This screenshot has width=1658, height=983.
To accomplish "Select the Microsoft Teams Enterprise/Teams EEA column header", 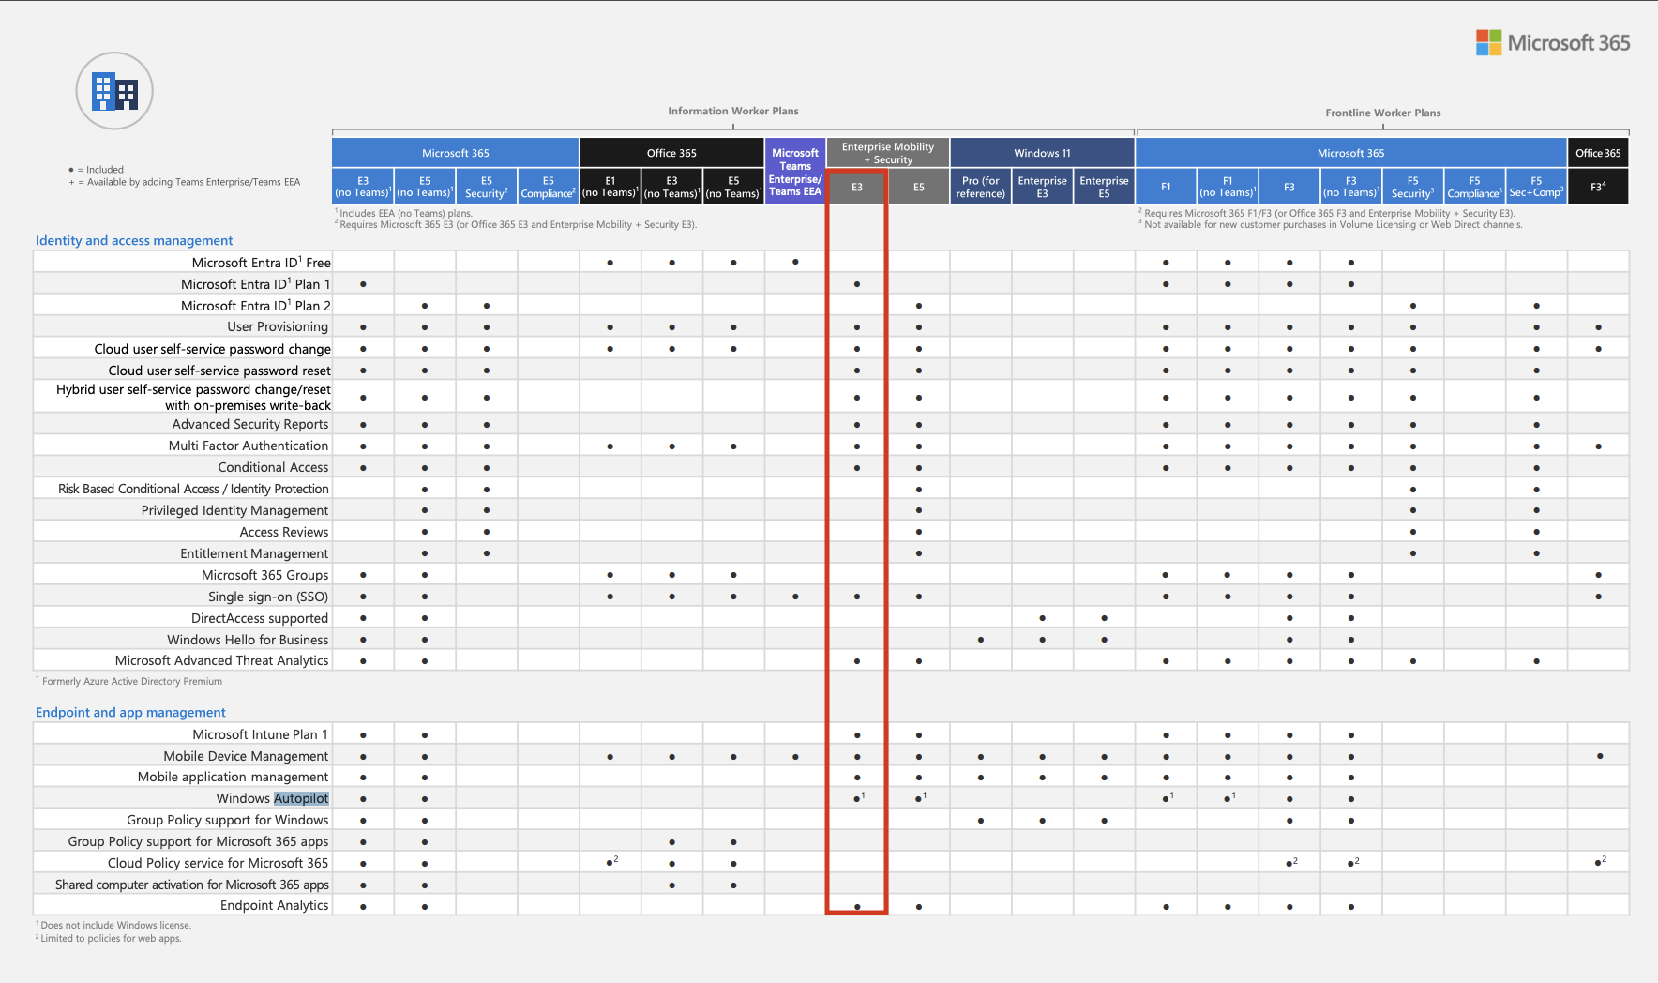I will pos(794,172).
